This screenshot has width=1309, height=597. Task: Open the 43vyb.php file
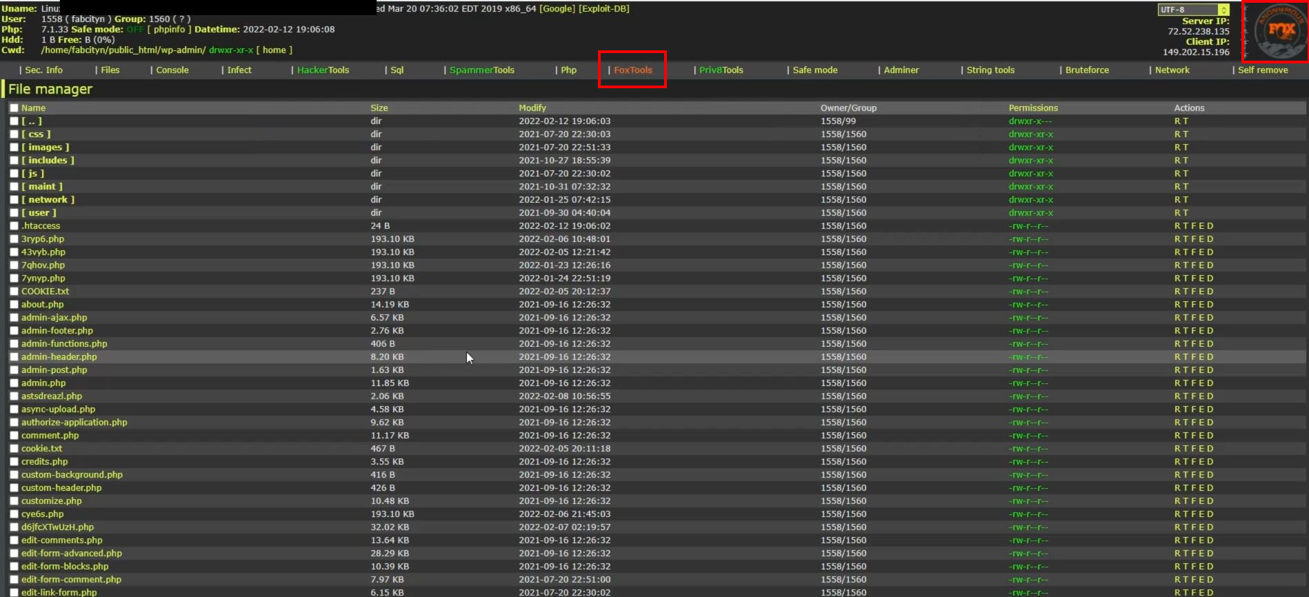43,252
